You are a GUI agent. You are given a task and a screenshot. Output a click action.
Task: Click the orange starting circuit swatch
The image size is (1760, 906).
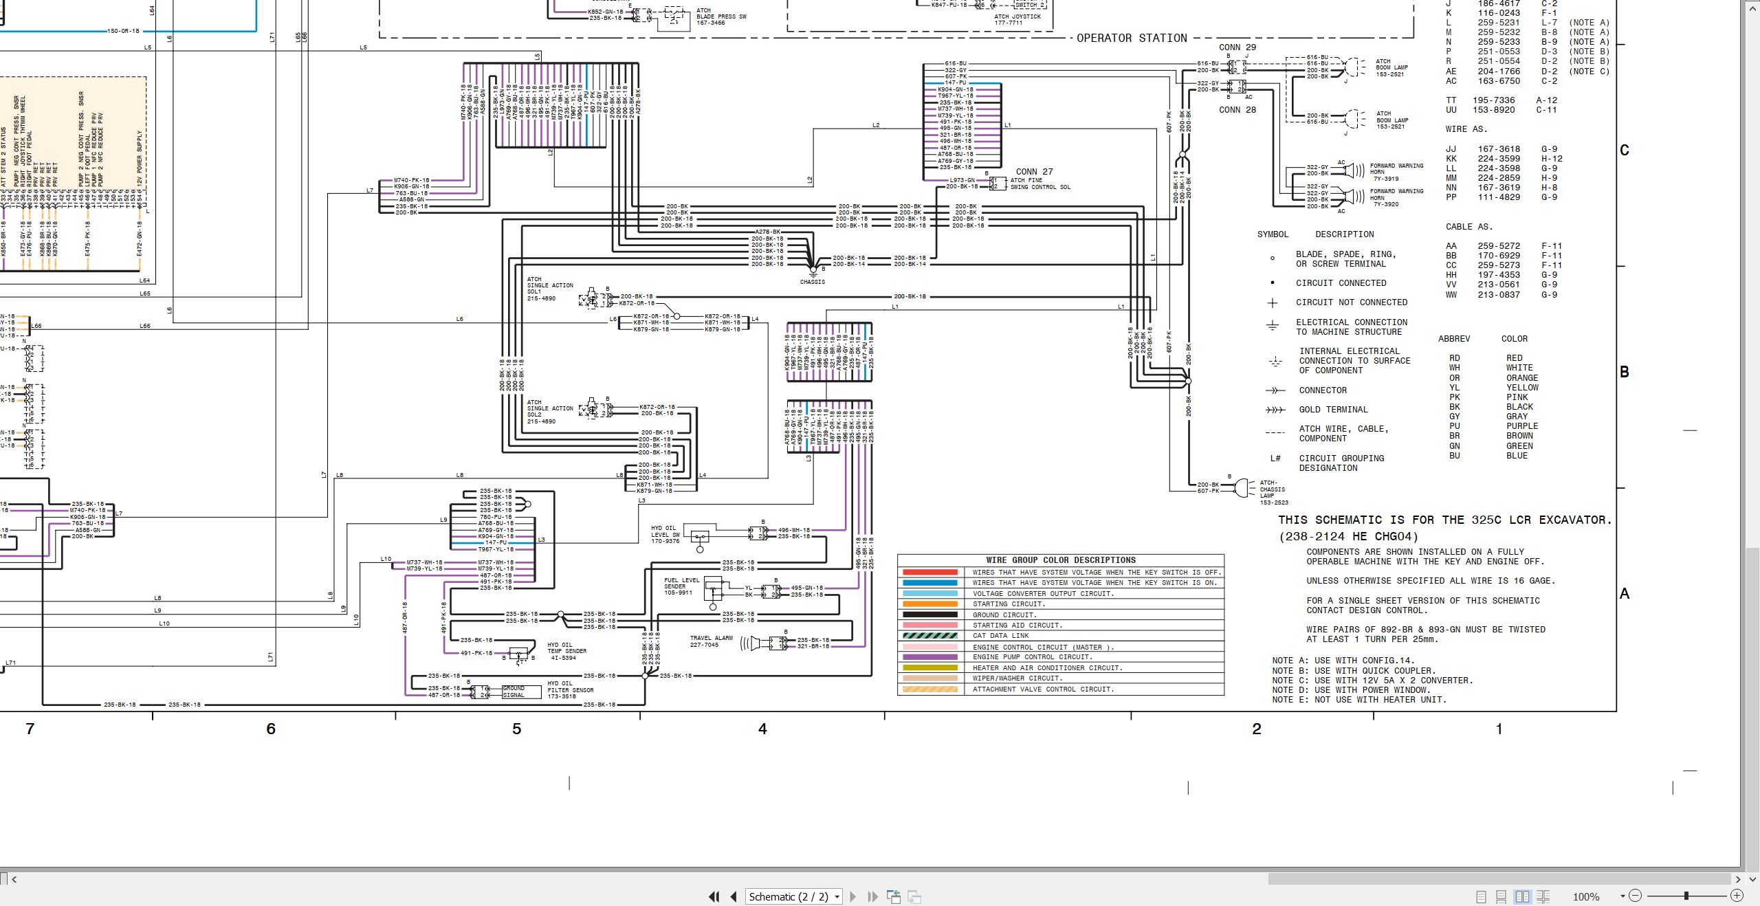click(929, 604)
